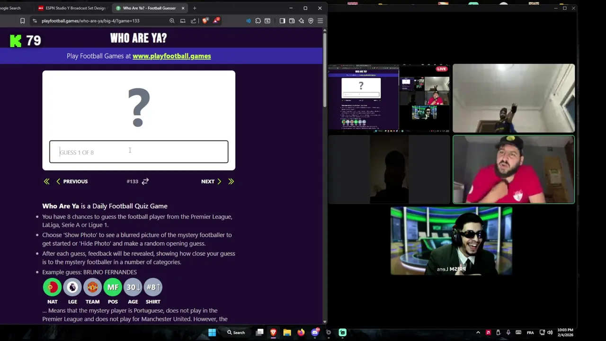Switch to ESPN Studio Y Broadcast Set Design tab
The image size is (606, 341).
click(72, 8)
